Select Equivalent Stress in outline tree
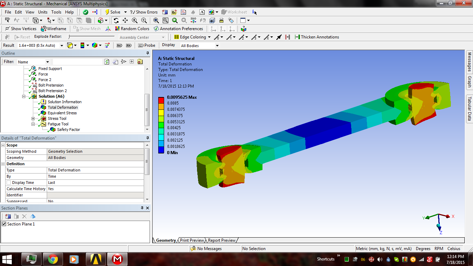The image size is (473, 266). coord(62,113)
